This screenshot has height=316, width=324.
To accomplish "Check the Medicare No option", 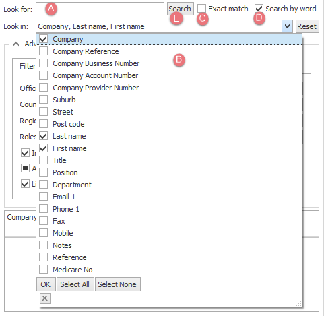I will (x=43, y=270).
